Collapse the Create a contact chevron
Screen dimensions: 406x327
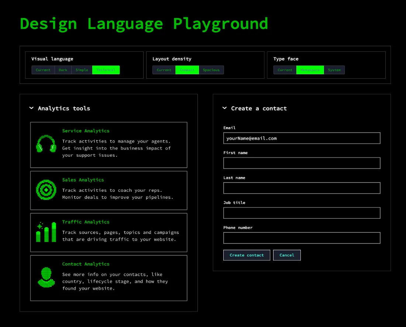(224, 108)
